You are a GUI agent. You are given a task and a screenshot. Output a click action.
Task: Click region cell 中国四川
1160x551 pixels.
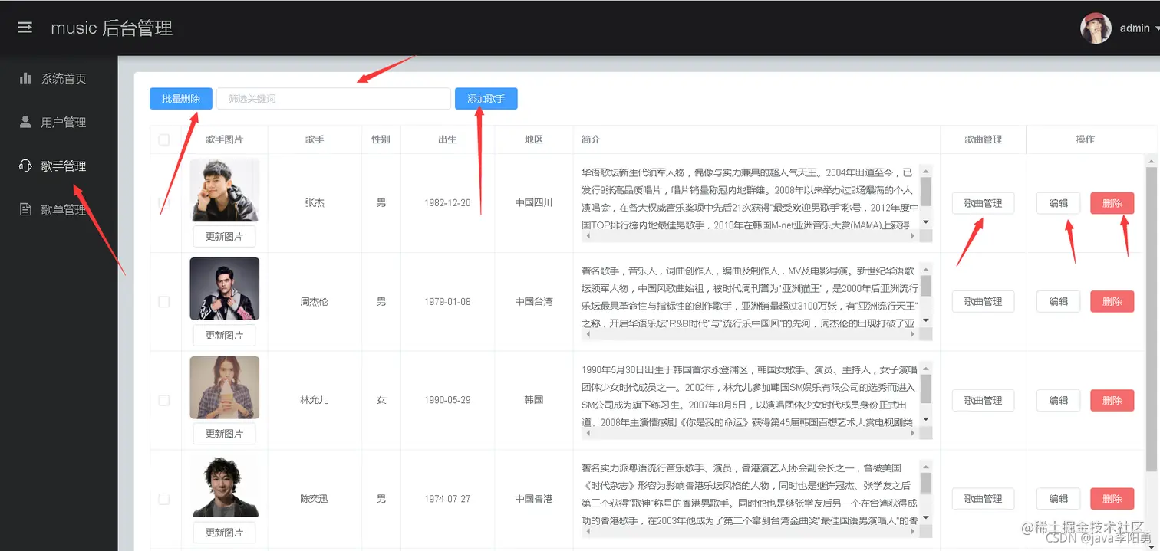pos(534,203)
